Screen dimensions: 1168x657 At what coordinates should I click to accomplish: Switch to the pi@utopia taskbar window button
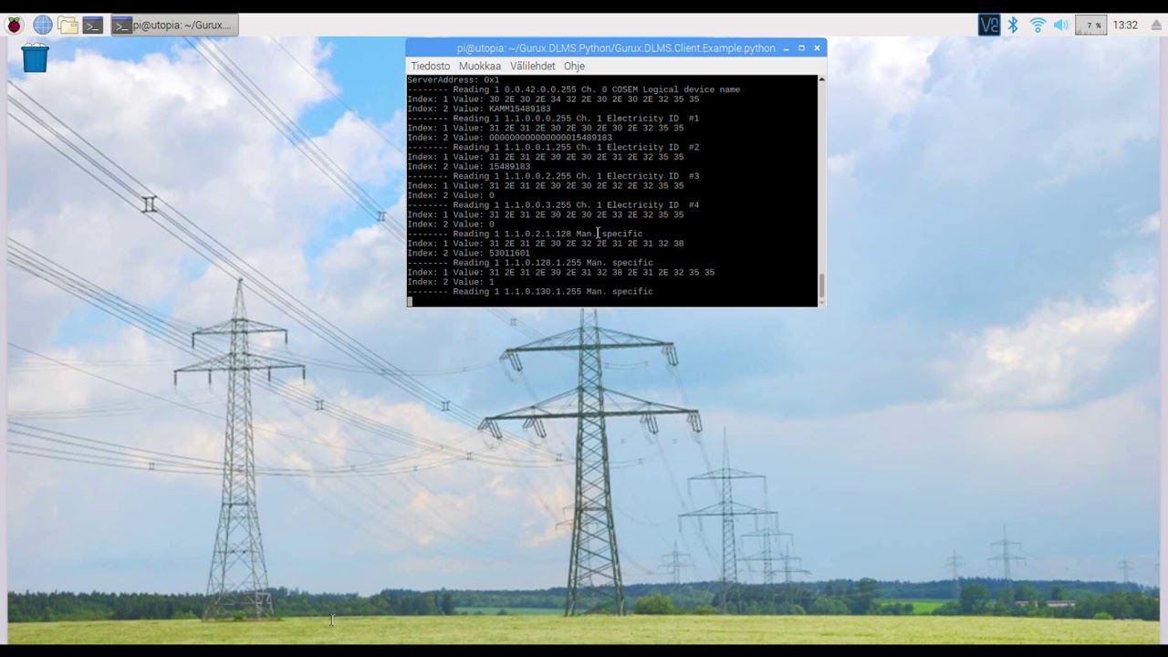point(174,25)
